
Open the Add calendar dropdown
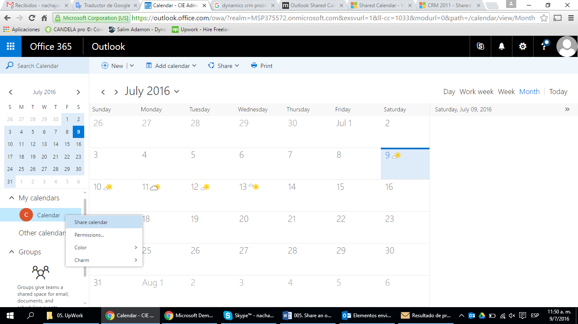click(x=171, y=66)
